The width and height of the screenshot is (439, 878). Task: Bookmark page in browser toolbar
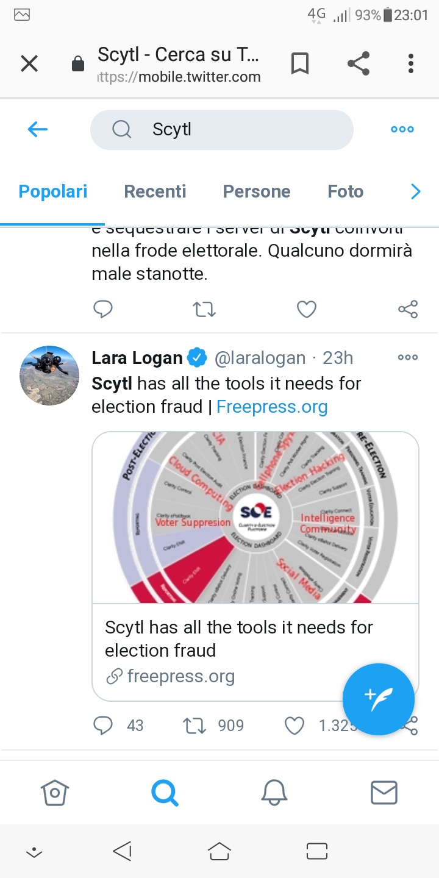(x=299, y=63)
